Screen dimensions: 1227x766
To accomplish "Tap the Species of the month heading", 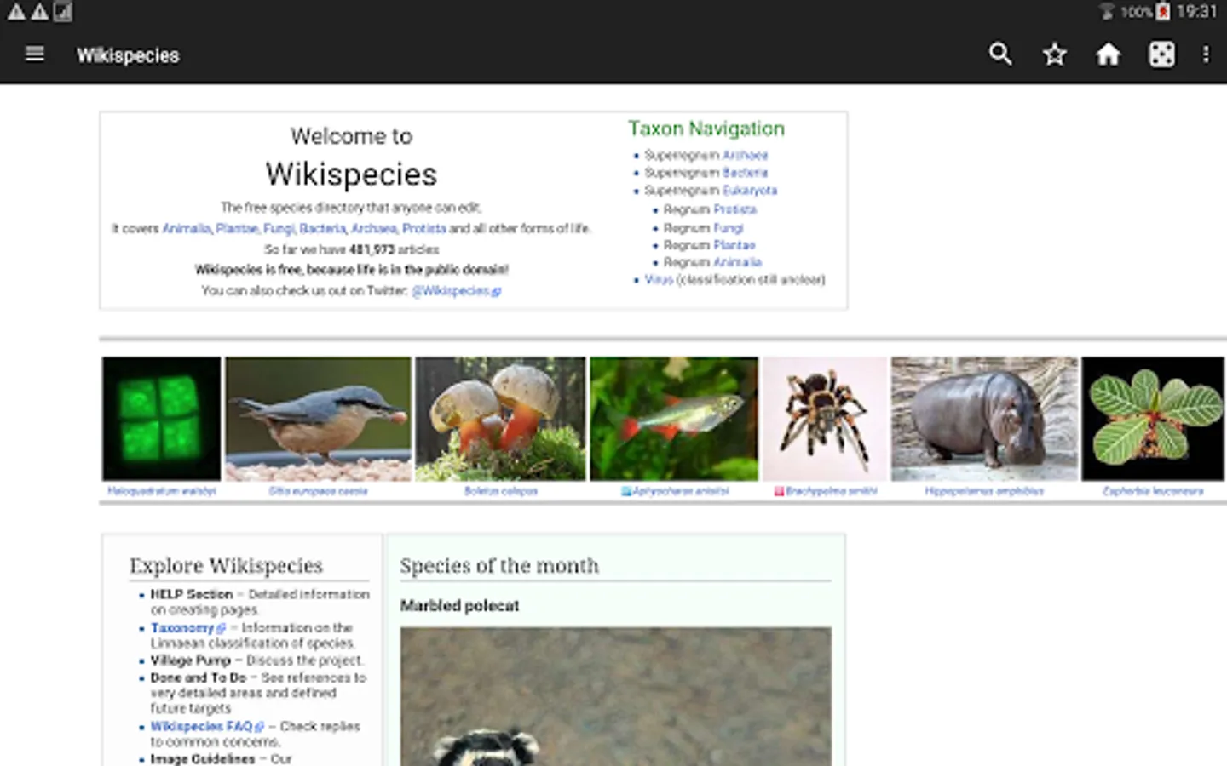I will tap(499, 566).
